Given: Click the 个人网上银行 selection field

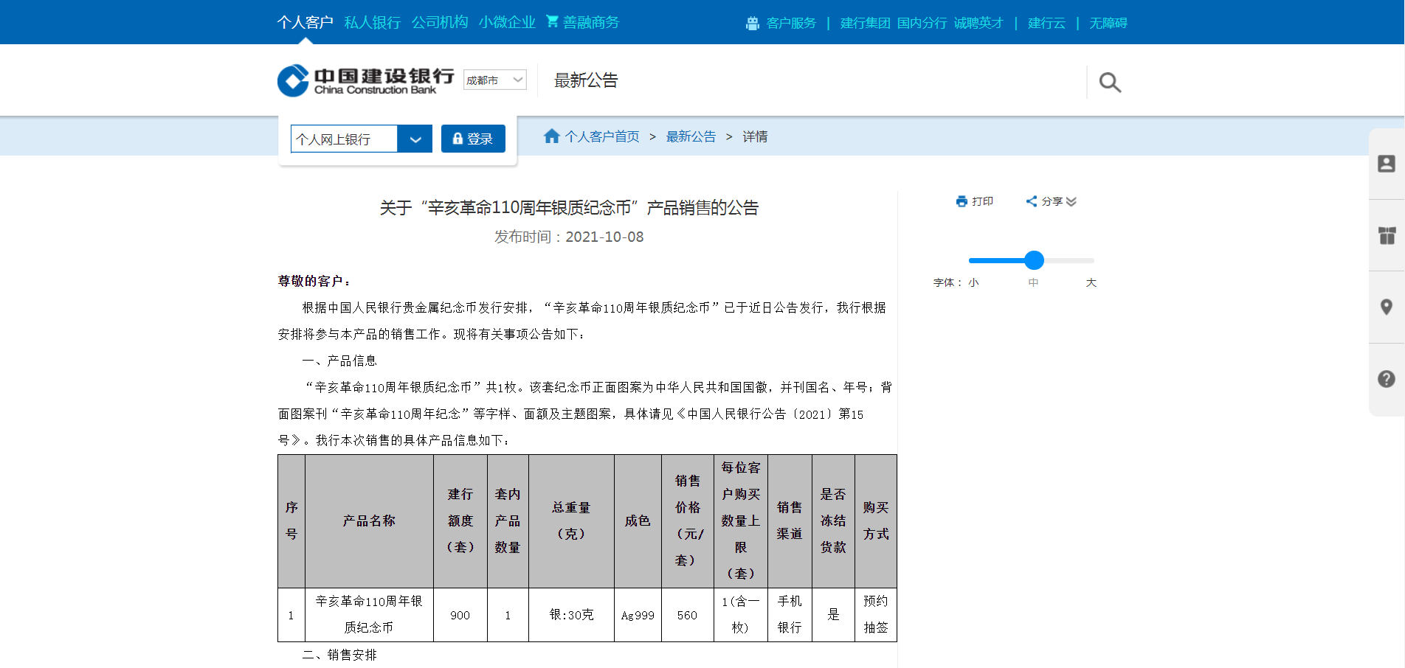Looking at the screenshot, I should (x=344, y=139).
